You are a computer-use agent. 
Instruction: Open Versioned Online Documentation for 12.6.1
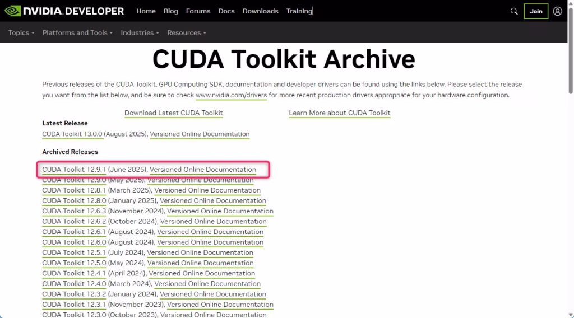pyautogui.click(x=210, y=232)
